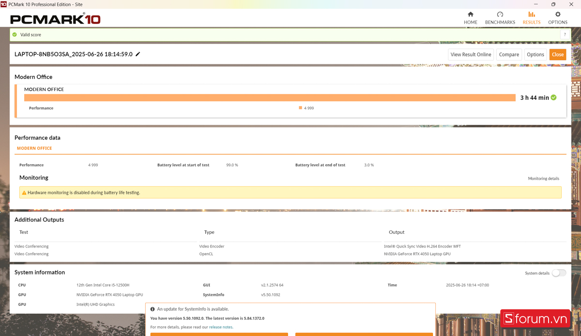581x336 pixels.
Task: Open the RESULTS section in the top navigation
Action: click(x=531, y=18)
